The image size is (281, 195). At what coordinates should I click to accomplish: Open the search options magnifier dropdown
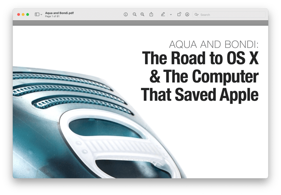(196, 15)
